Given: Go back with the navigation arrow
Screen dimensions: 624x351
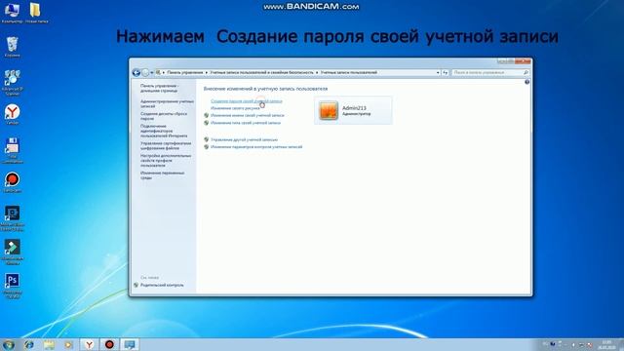Looking at the screenshot, I should (136, 72).
